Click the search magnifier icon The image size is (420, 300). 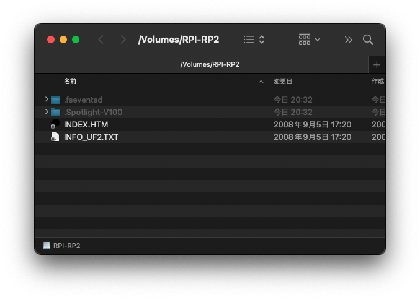[x=368, y=40]
